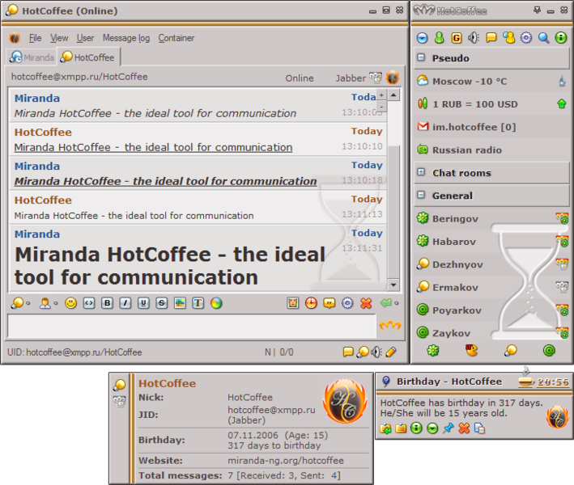This screenshot has width=574, height=485.
Task: Click the find contacts magnifier icon
Action: (x=543, y=38)
